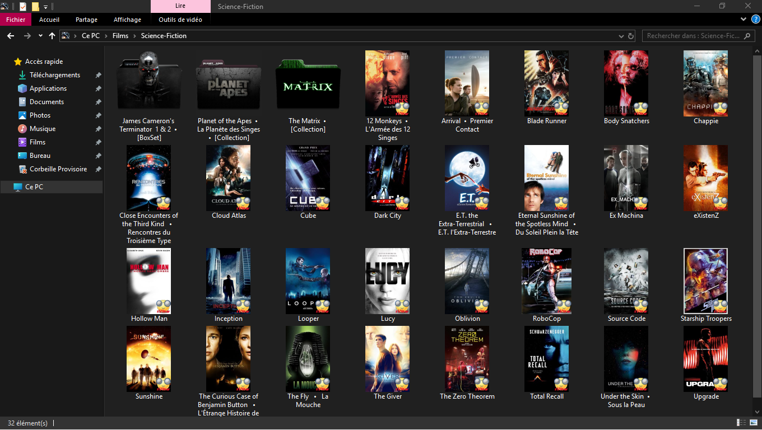Select Ce PC in the sidebar
Image resolution: width=762 pixels, height=430 pixels.
(x=52, y=187)
